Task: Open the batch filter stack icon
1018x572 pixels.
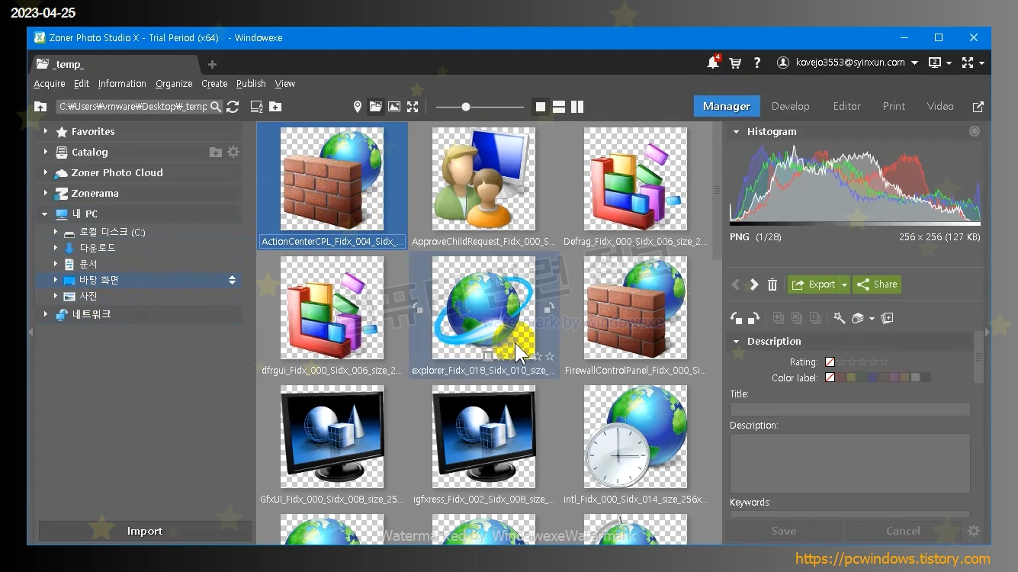Action: [x=858, y=318]
